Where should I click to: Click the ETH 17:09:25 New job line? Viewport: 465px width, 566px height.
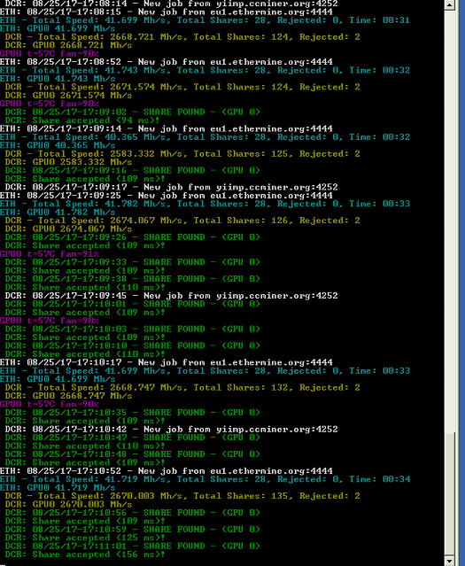[x=167, y=195]
